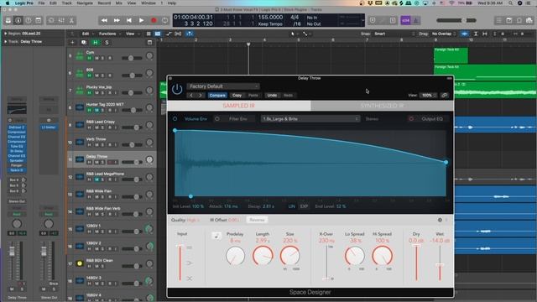This screenshot has width=537, height=302.
Task: Toggle Space Designer power button
Action: coord(177,90)
